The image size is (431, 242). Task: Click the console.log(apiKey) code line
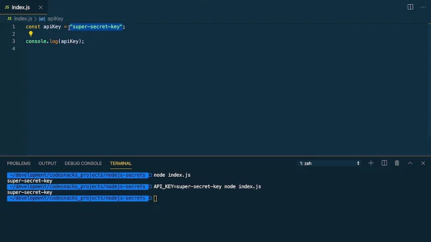pyautogui.click(x=55, y=41)
